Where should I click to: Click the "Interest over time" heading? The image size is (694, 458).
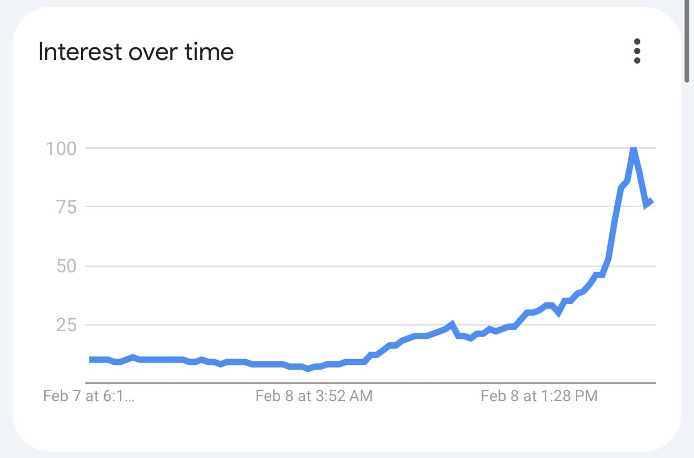pyautogui.click(x=136, y=52)
